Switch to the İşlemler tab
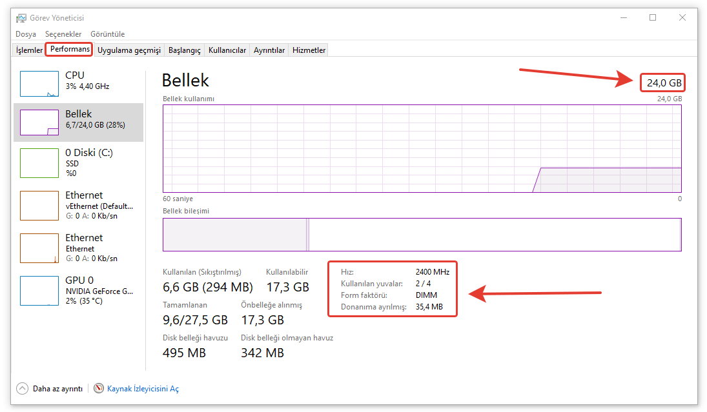Viewport: 707px width, 412px height. pyautogui.click(x=29, y=50)
